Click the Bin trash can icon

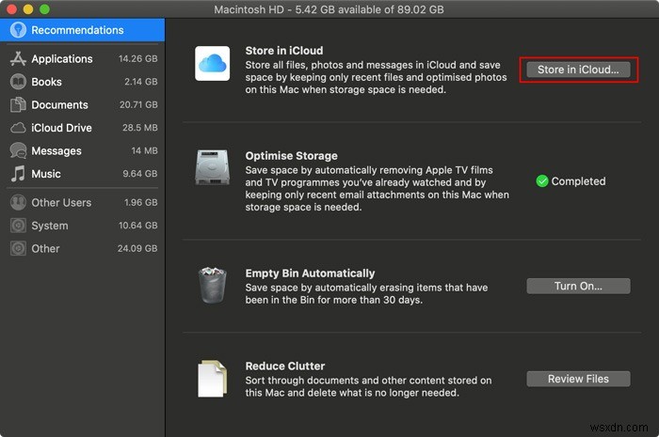pyautogui.click(x=212, y=285)
